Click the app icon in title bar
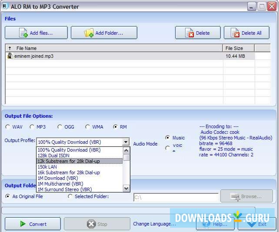 coord(6,6)
